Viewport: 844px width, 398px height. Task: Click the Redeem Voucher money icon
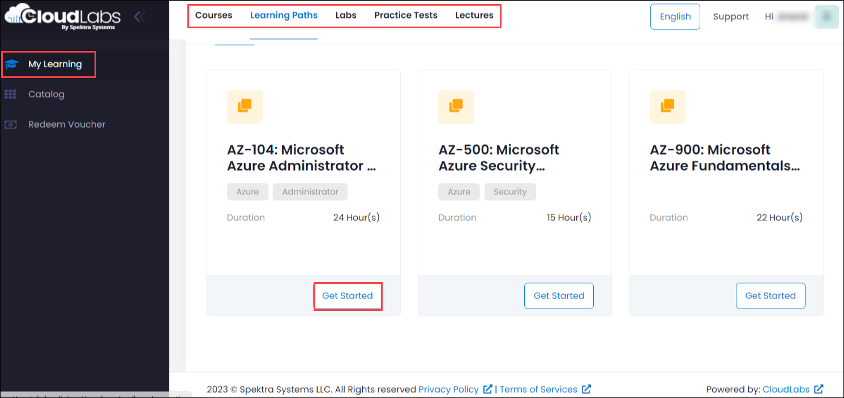click(10, 124)
